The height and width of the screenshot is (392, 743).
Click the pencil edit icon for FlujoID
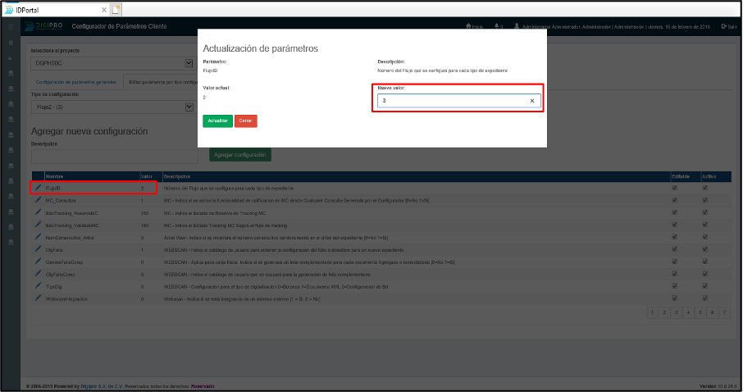point(38,188)
